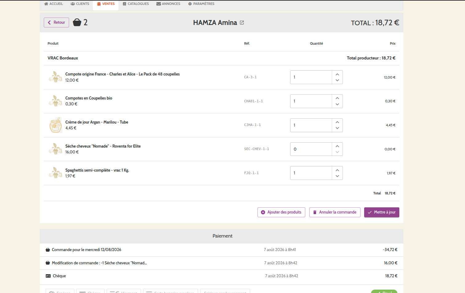Click the header TOTAL : 18,72 €
Viewport: 465px width, 293px height.
pos(375,22)
